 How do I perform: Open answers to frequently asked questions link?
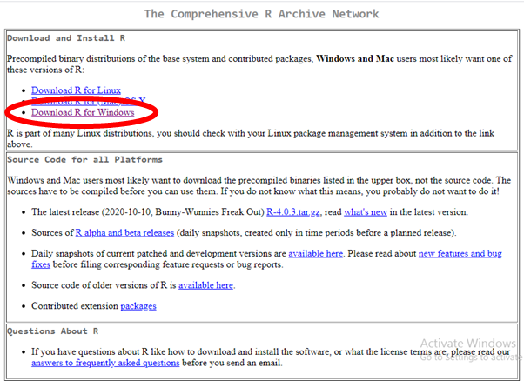pyautogui.click(x=105, y=363)
